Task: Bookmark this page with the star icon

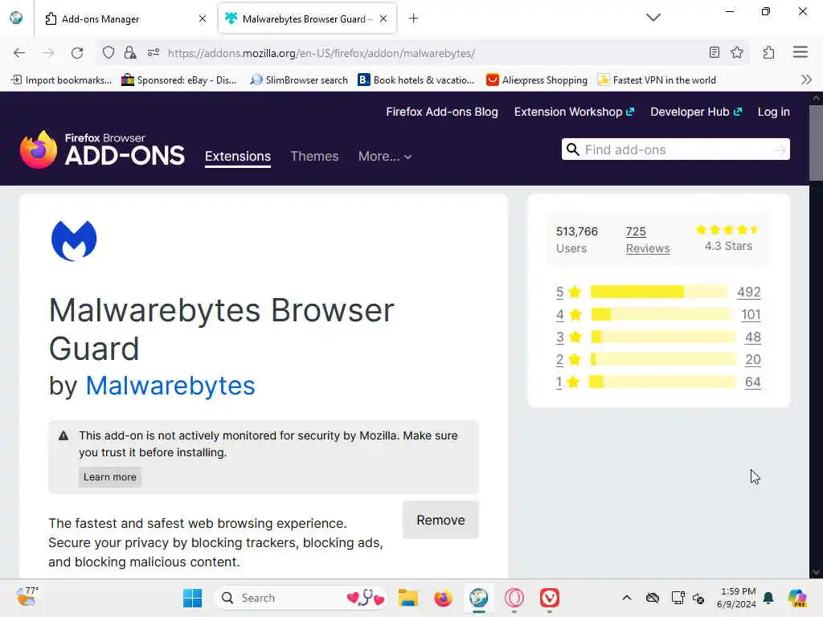Action: click(x=737, y=52)
